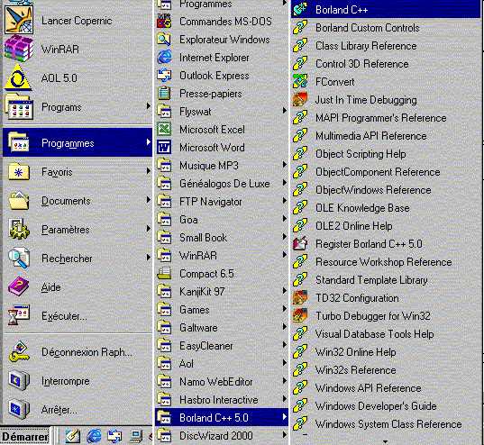Click the Register Borland C++ 5.0 icon
The height and width of the screenshot is (445, 484).
(x=300, y=243)
